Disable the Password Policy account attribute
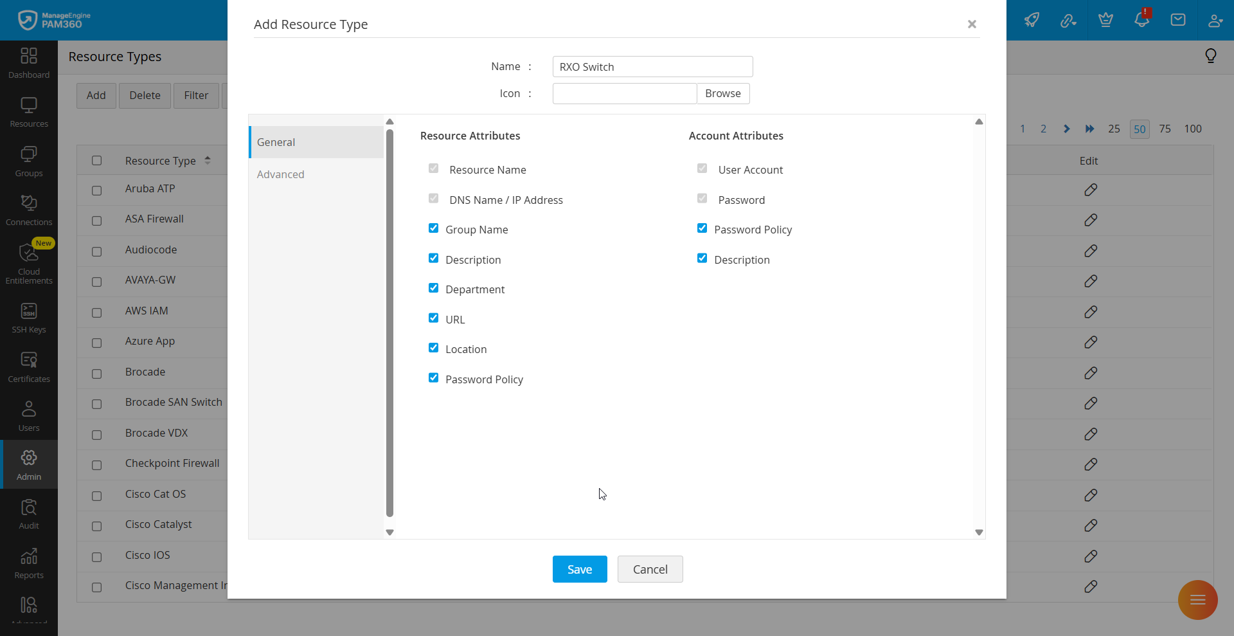Image resolution: width=1234 pixels, height=636 pixels. click(702, 228)
